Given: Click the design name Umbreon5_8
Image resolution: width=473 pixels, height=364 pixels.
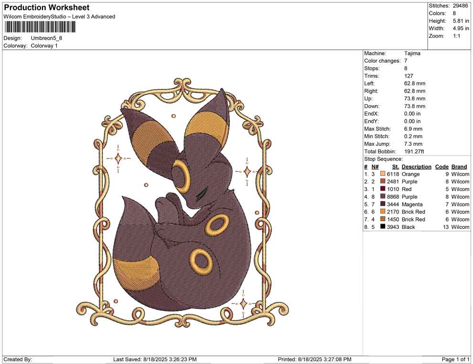Looking at the screenshot, I should click(46, 38).
